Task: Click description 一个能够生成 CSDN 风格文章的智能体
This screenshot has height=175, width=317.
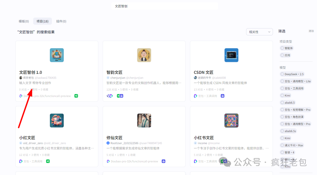Action: click(220, 83)
